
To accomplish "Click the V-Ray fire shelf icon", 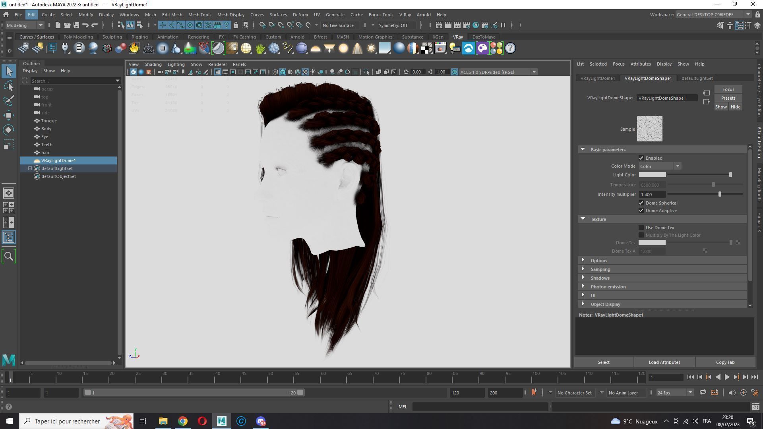I will point(134,48).
